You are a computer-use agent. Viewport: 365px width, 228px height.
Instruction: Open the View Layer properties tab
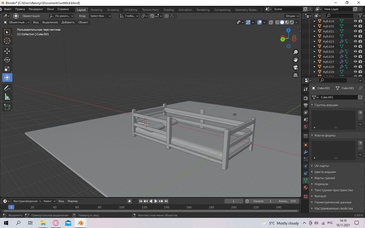click(306, 112)
